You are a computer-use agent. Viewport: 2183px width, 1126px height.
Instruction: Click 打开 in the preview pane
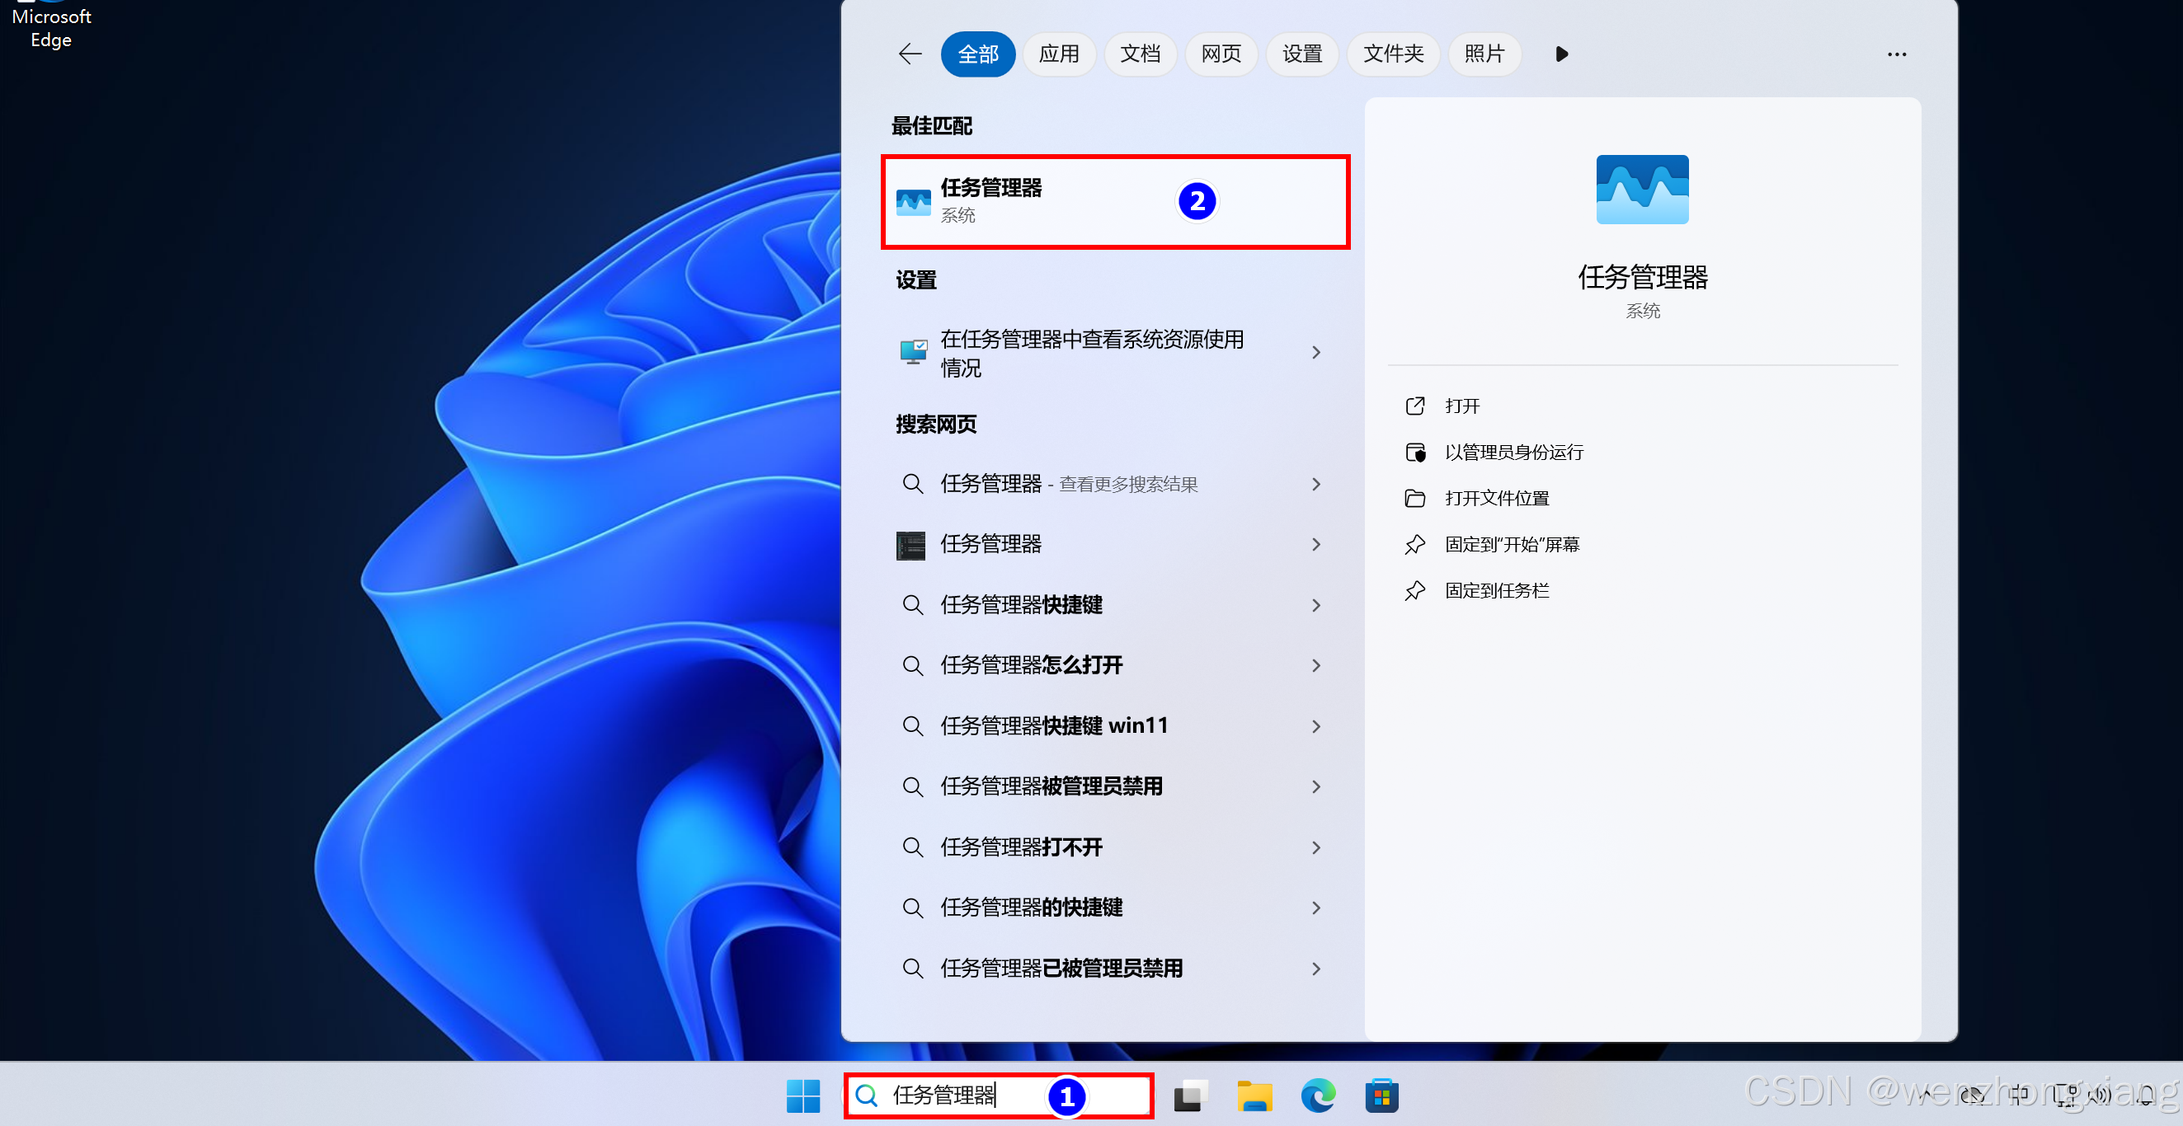click(x=1462, y=406)
